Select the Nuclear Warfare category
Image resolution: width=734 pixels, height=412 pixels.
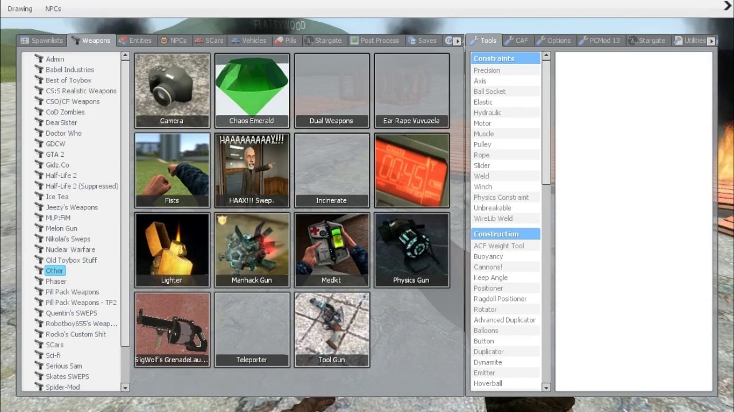tap(71, 249)
